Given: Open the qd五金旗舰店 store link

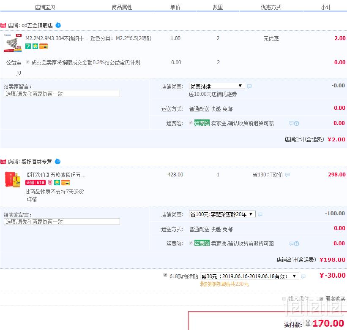Looking at the screenshot, I should (37, 25).
